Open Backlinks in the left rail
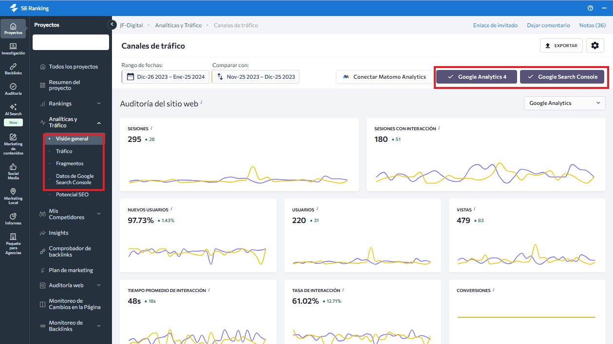The width and height of the screenshot is (613, 344). pos(13,69)
